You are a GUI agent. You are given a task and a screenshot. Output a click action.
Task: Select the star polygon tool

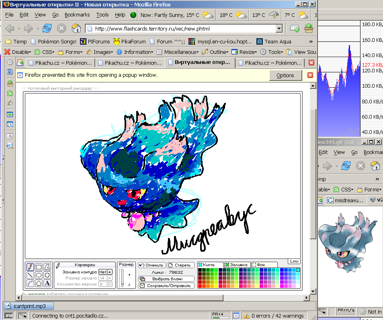tap(47, 275)
